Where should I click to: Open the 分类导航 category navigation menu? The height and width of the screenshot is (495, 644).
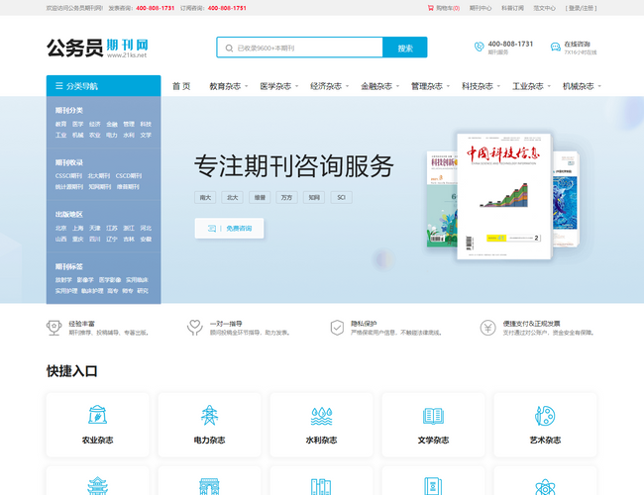pos(103,86)
